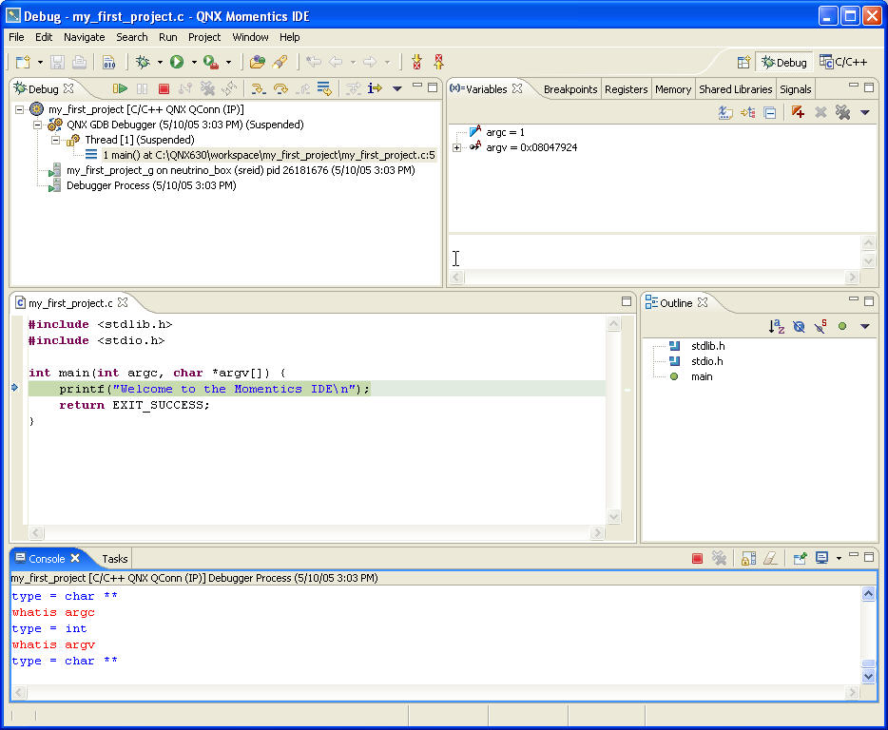Click the Search (flashlight) toolbar icon

pyautogui.click(x=280, y=61)
